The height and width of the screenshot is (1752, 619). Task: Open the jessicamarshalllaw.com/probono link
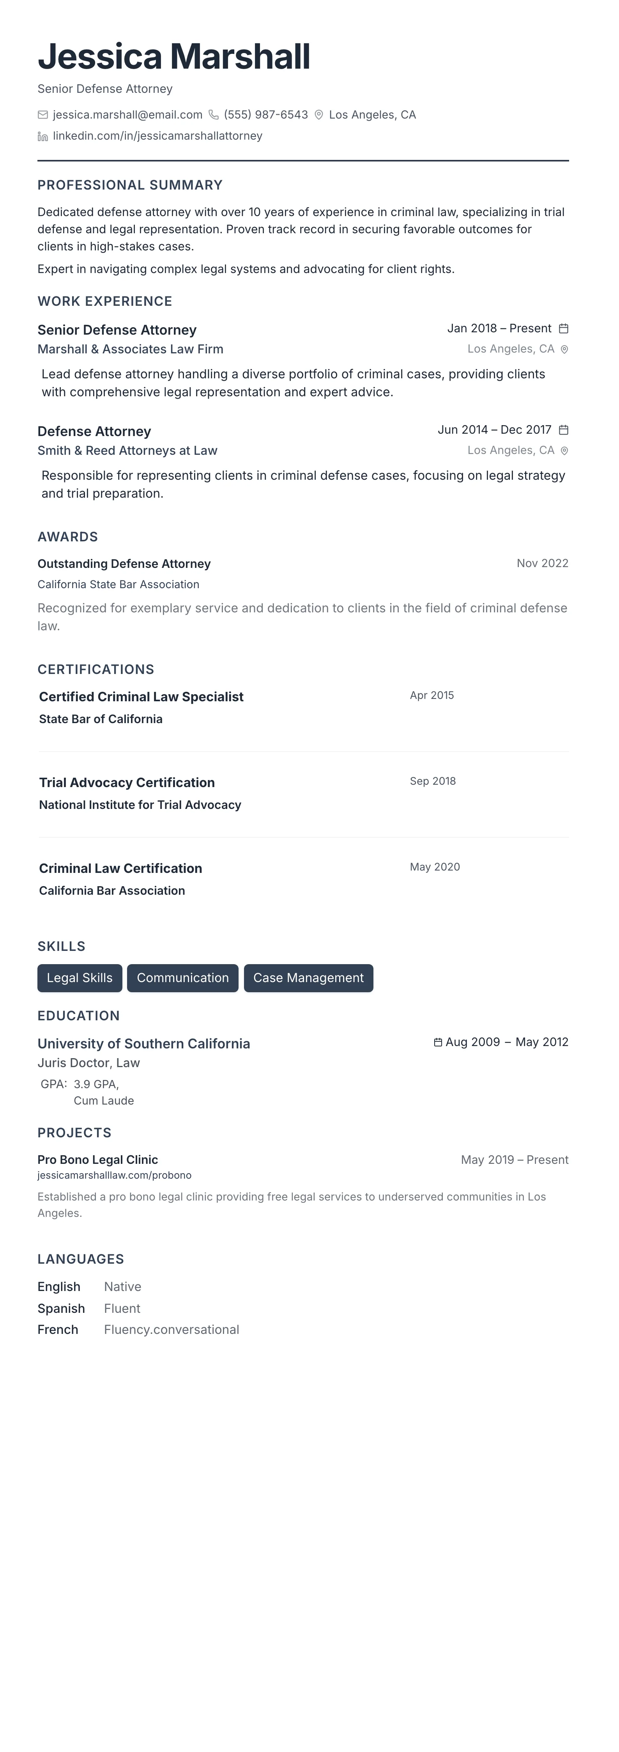point(114,1175)
